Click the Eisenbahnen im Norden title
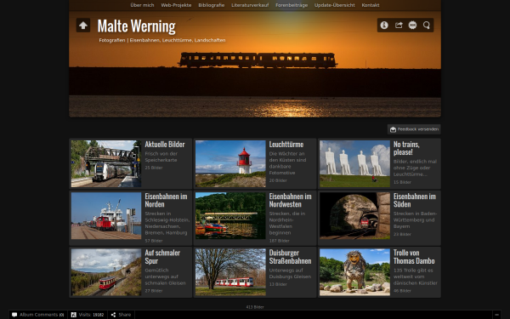This screenshot has width=510, height=319. (166, 200)
